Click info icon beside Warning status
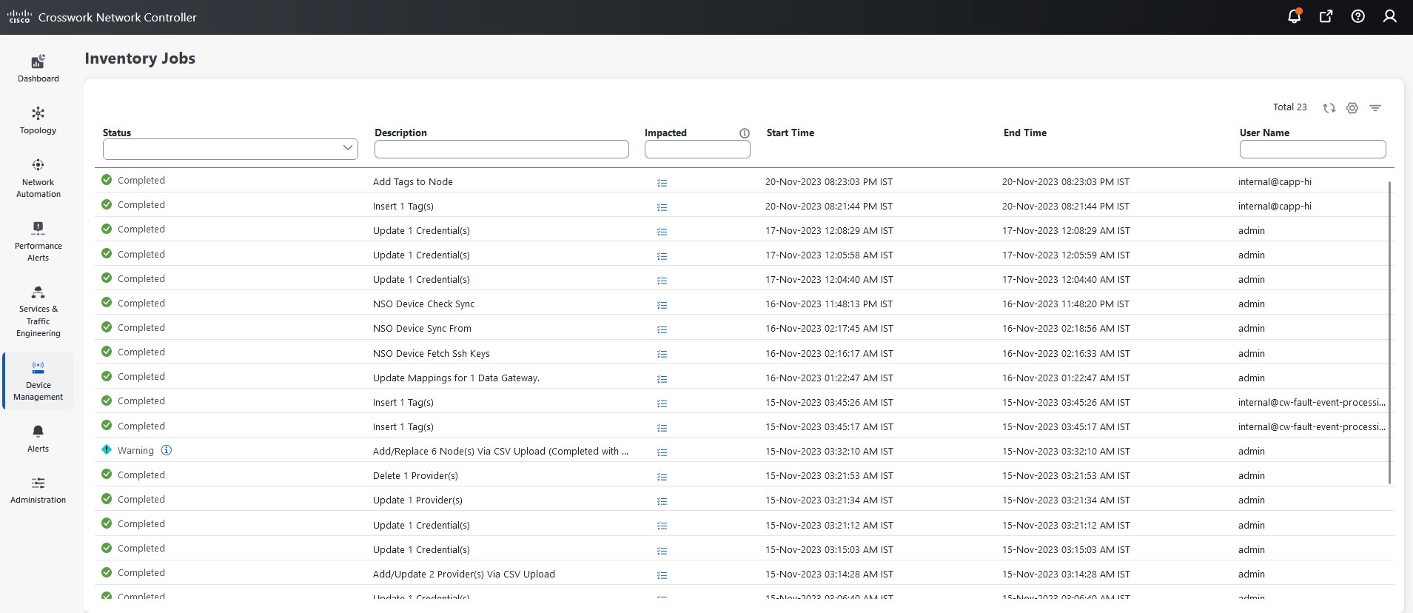Screen dimensions: 1413x613 [x=167, y=450]
